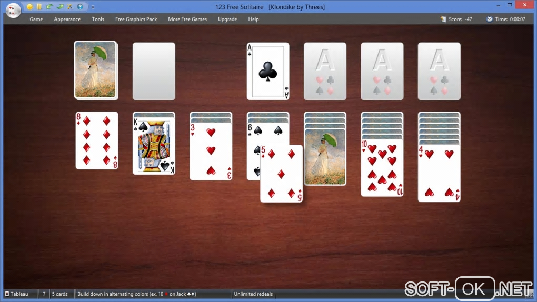Select the King of Spades card

154,146
